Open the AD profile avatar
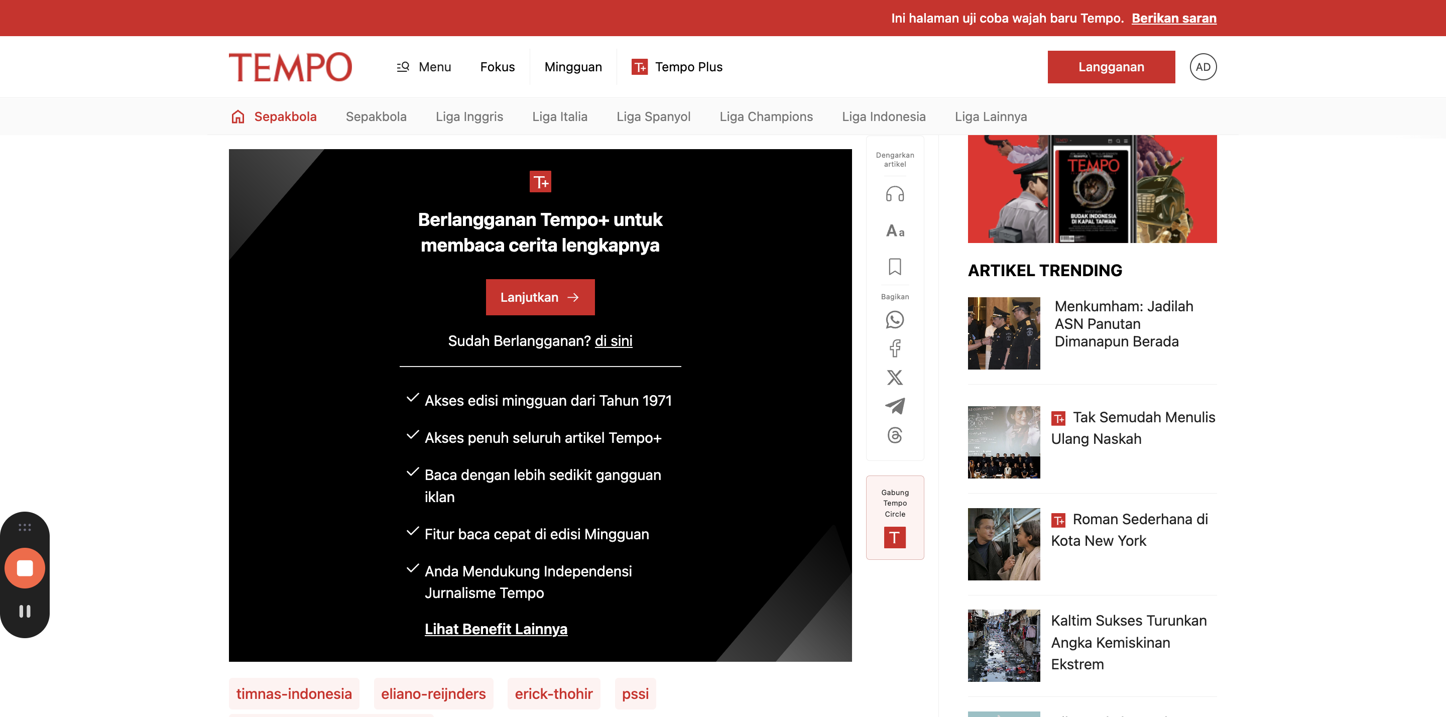 point(1203,67)
